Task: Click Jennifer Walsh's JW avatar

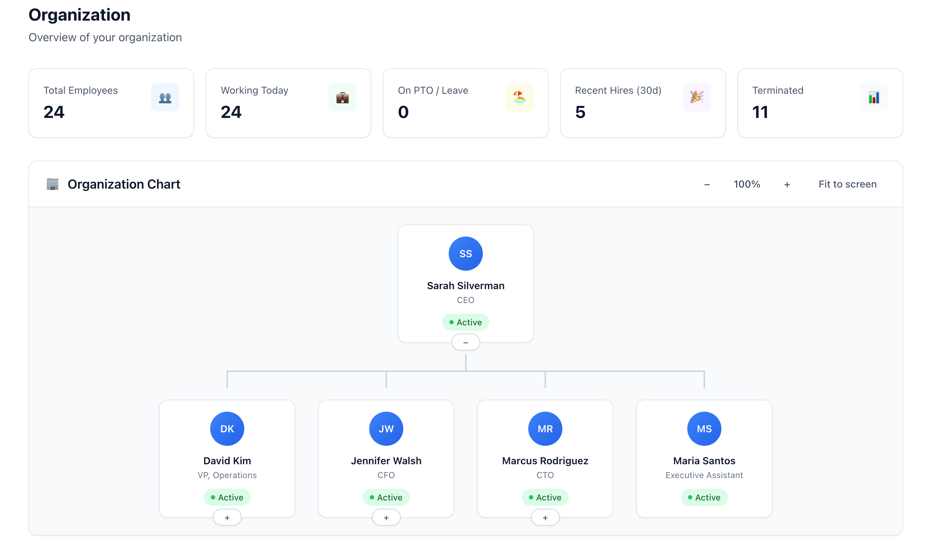Action: 386,429
